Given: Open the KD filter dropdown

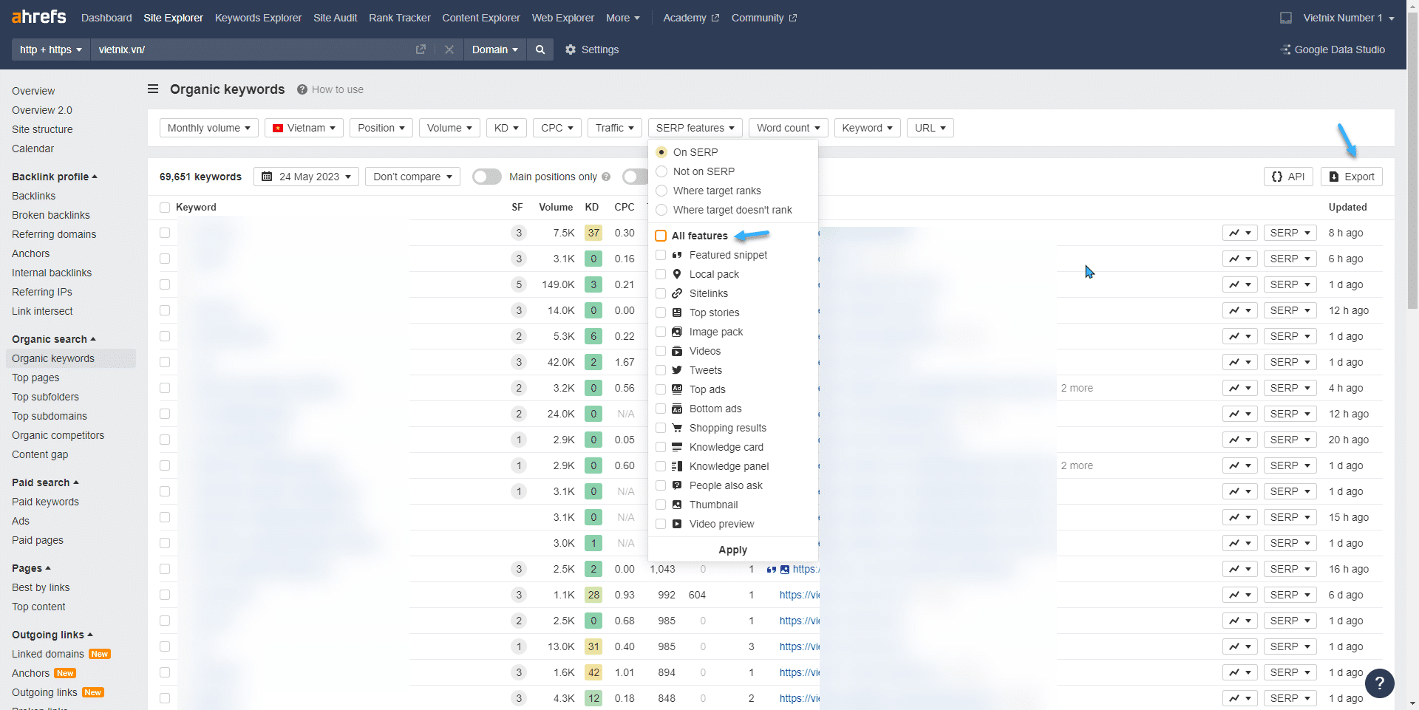Looking at the screenshot, I should point(506,128).
